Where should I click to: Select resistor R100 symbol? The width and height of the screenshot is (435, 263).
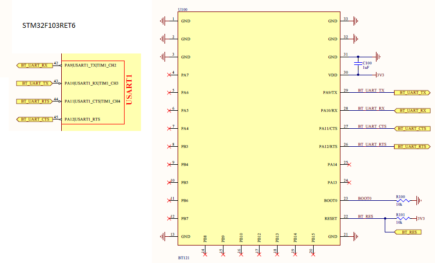(x=403, y=201)
